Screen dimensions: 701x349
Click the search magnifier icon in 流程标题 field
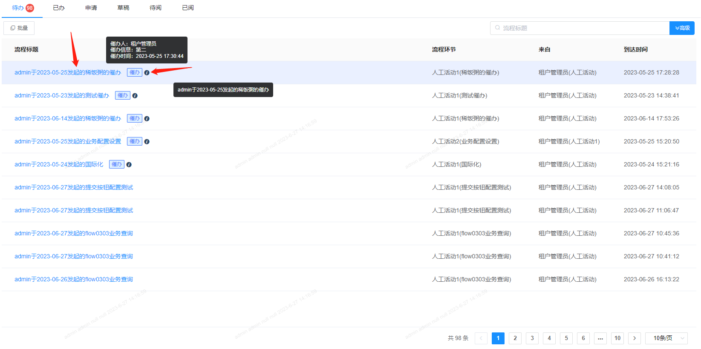point(497,28)
